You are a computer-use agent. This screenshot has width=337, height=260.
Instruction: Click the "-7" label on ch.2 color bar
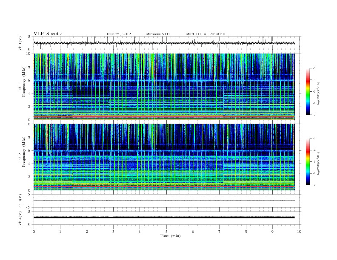click(314, 185)
